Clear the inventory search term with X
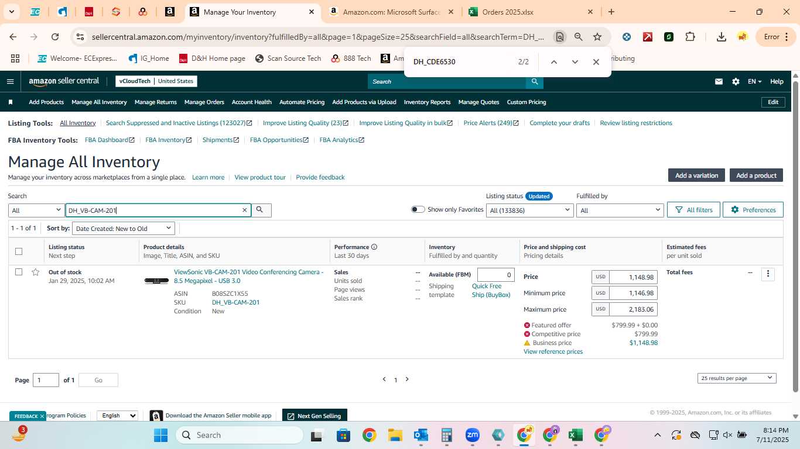Image resolution: width=800 pixels, height=449 pixels. click(x=245, y=210)
